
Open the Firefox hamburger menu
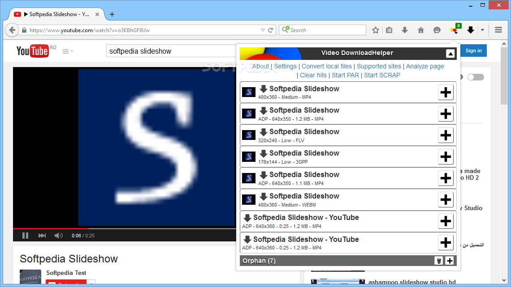pos(498,30)
